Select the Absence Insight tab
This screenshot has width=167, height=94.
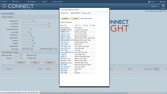click(8, 14)
